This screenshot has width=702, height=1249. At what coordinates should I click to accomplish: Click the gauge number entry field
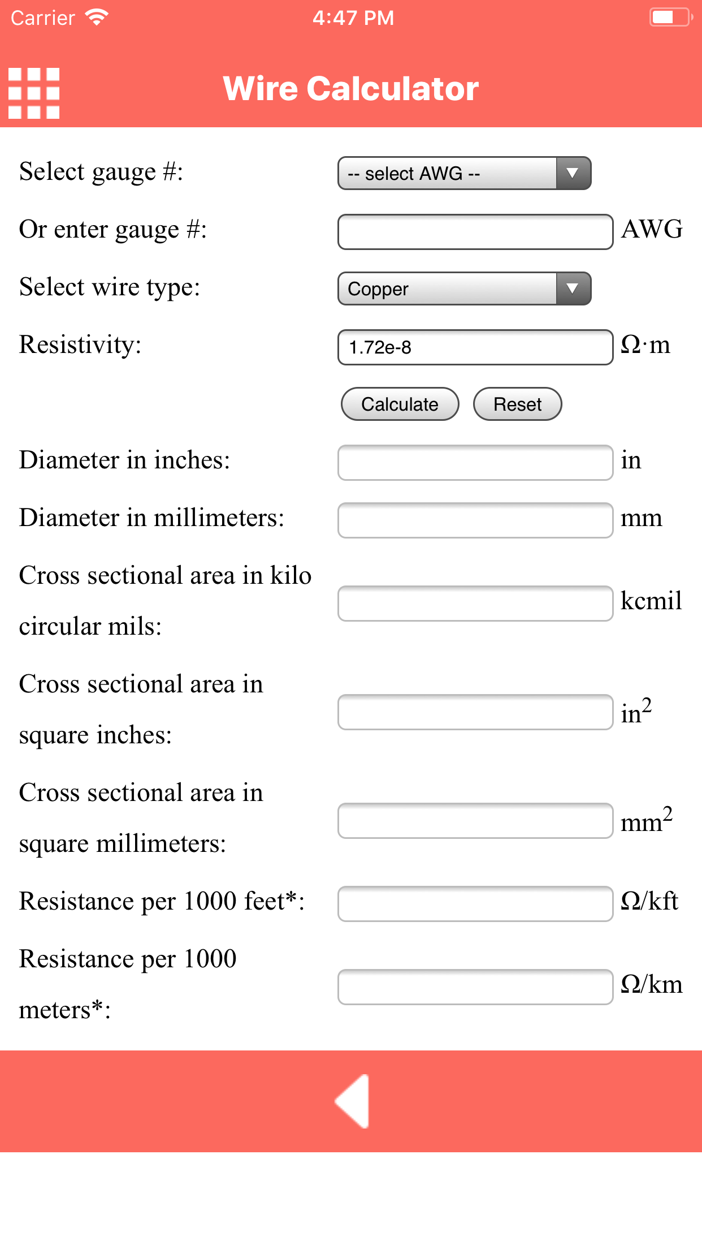[475, 232]
